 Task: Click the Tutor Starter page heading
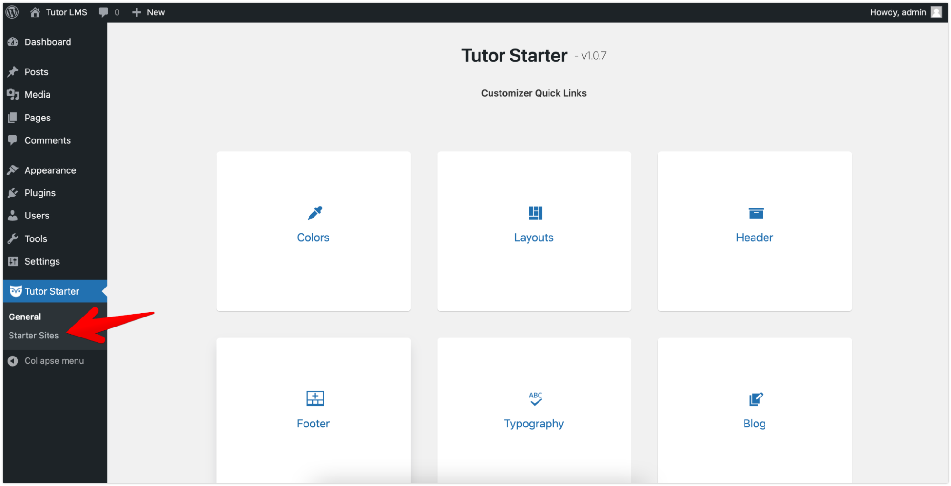pyautogui.click(x=514, y=56)
